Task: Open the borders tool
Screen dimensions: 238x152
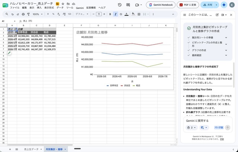Action: coord(139,14)
